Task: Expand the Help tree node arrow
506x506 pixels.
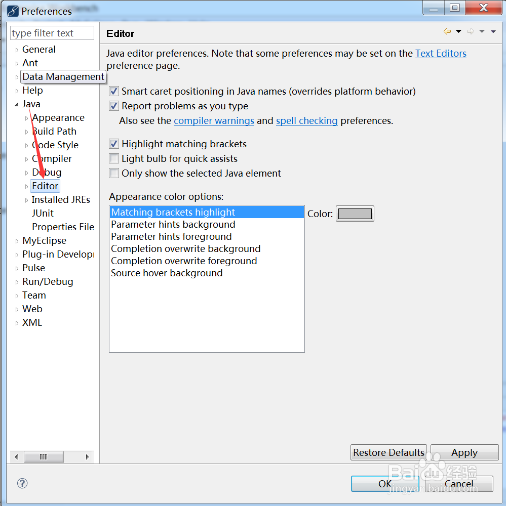Action: pyautogui.click(x=17, y=91)
